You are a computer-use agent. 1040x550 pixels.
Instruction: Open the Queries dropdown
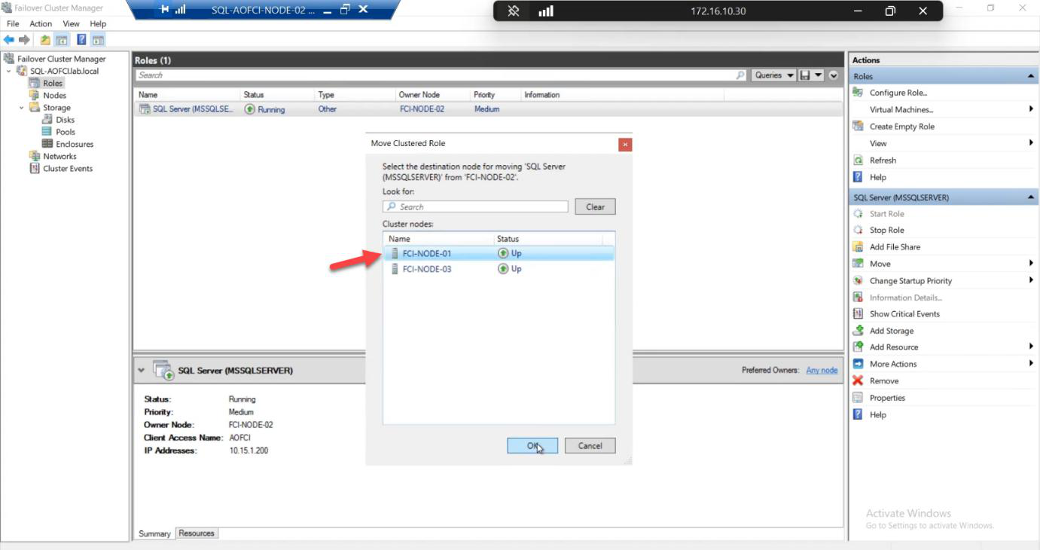tap(774, 75)
